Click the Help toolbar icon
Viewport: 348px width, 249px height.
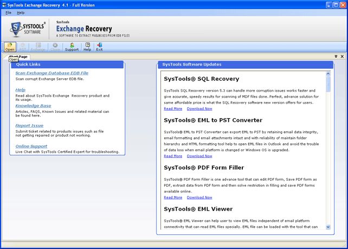(87, 47)
